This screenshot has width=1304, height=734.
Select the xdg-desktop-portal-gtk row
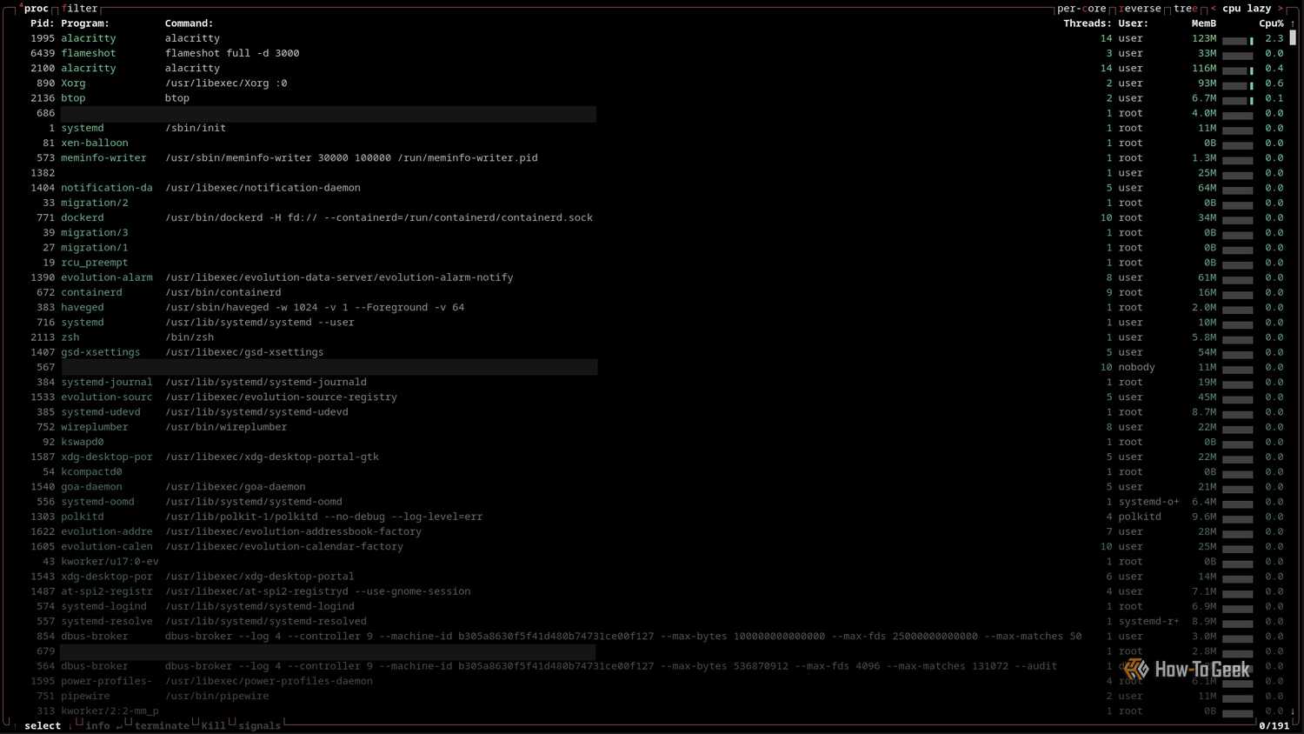pyautogui.click(x=656, y=457)
